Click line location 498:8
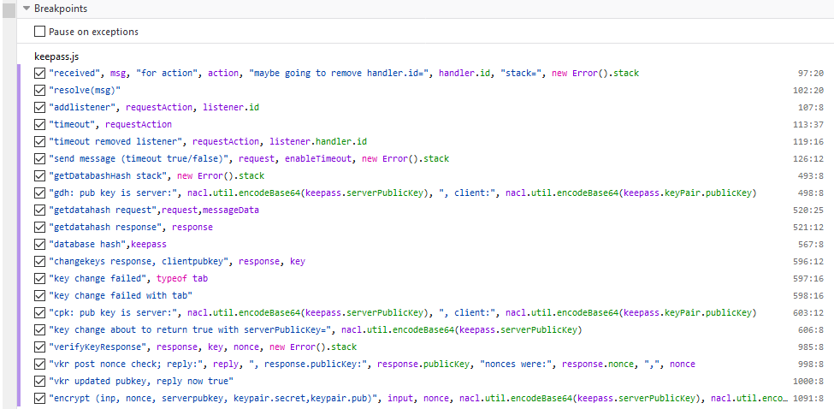The height and width of the screenshot is (409, 834). (x=811, y=193)
